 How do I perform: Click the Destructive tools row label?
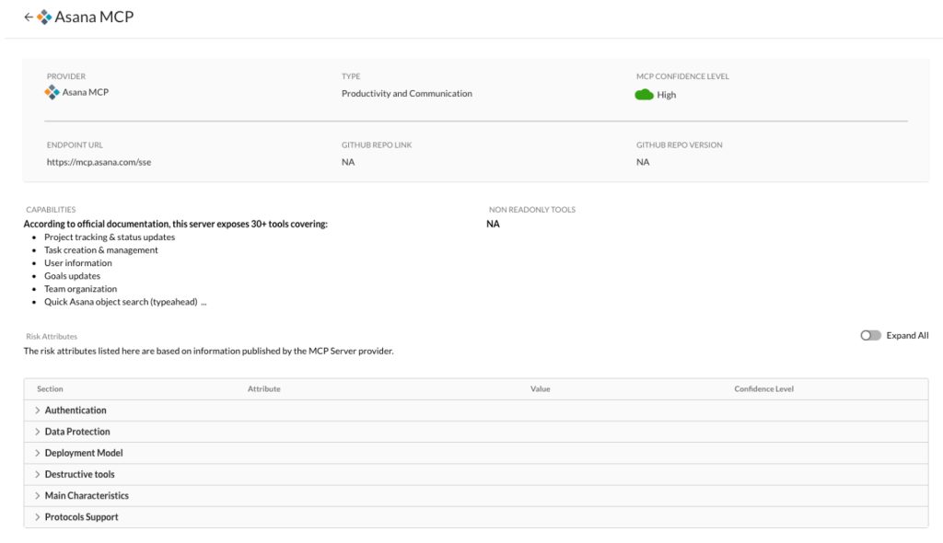tap(79, 475)
